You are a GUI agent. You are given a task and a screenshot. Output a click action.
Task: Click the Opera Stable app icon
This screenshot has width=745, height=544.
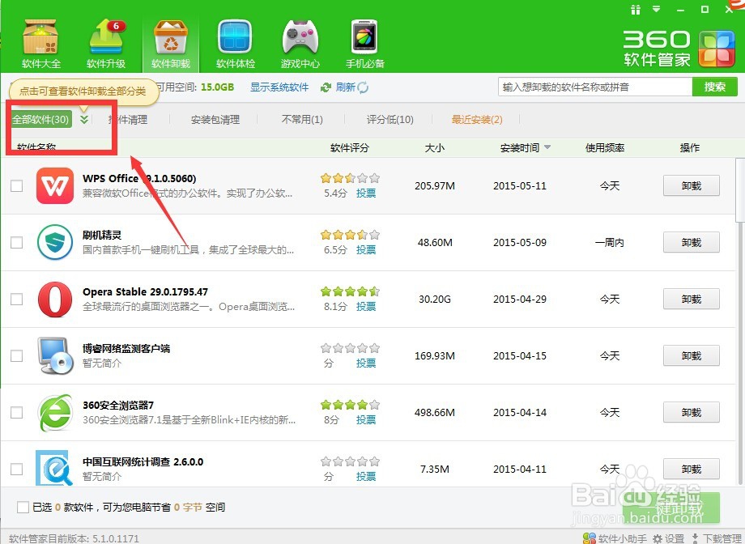[x=55, y=299]
